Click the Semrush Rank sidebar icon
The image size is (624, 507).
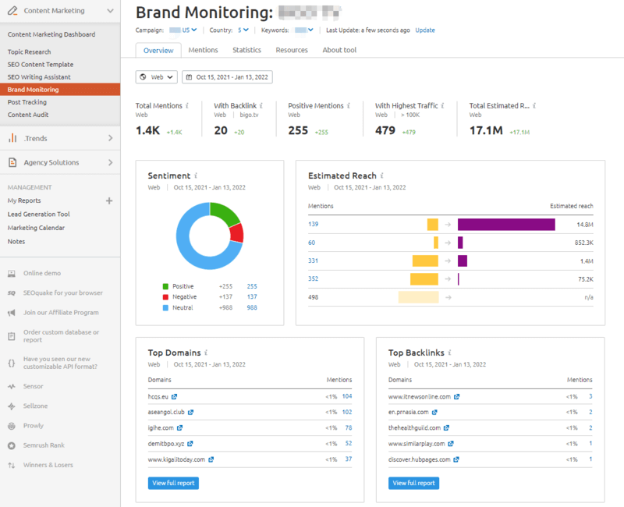[12, 445]
